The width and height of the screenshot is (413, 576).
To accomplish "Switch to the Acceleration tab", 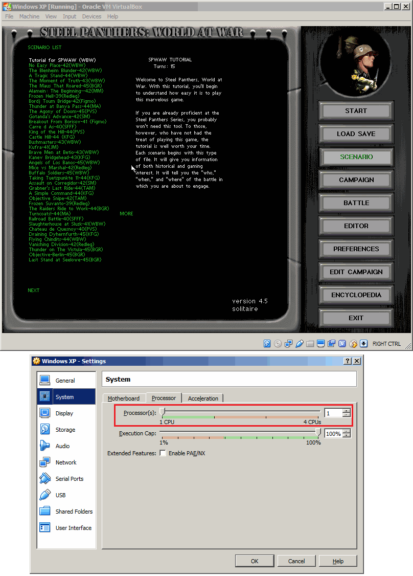I will tap(203, 398).
